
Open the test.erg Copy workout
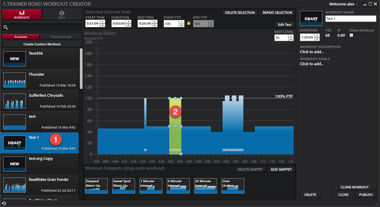click(39, 164)
